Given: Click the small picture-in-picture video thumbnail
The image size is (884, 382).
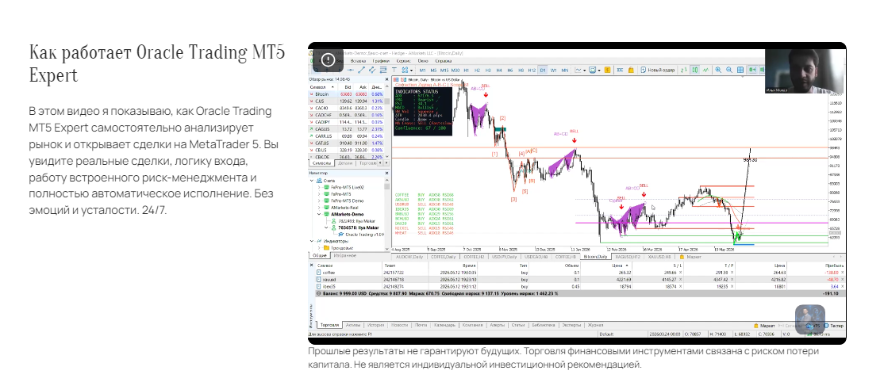Looking at the screenshot, I should click(810, 319).
